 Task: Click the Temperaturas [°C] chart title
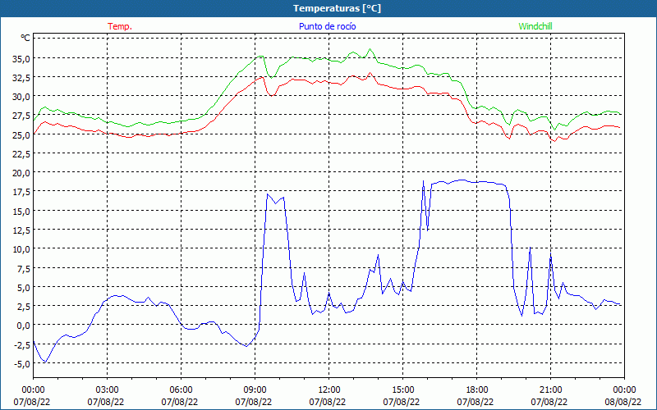337,8
